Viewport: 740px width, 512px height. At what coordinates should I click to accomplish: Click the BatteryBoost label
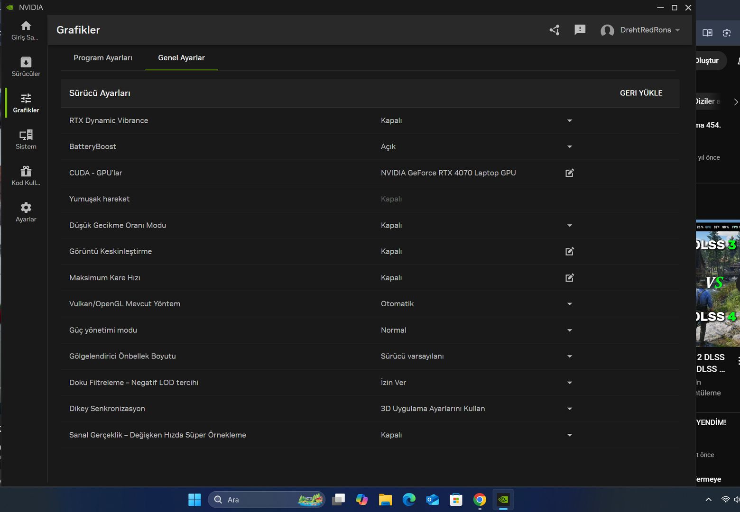(x=92, y=146)
